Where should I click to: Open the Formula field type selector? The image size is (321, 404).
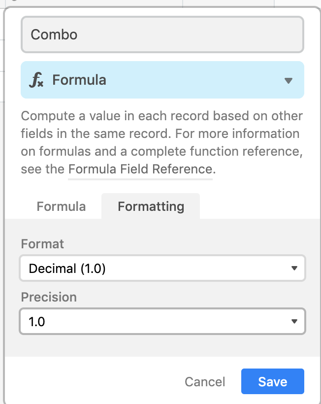point(162,80)
